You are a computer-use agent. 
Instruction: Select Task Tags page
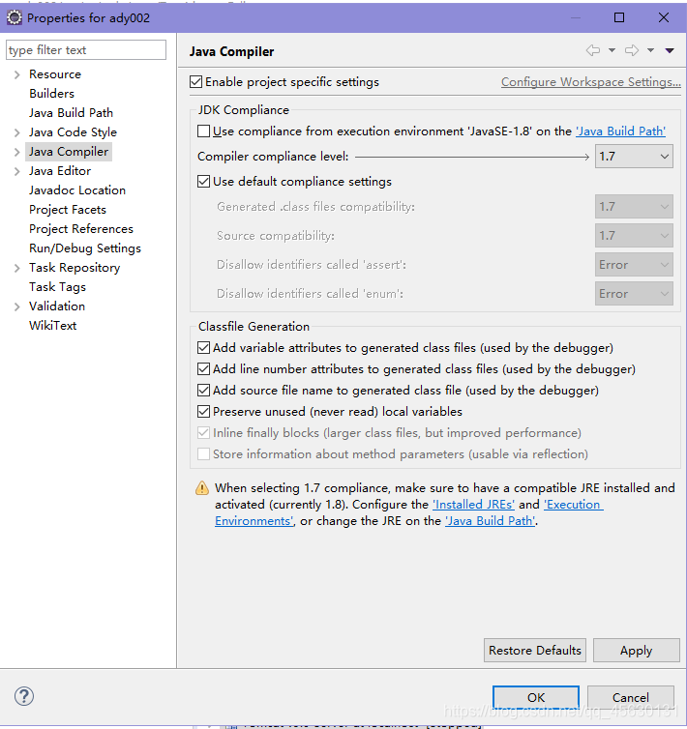pyautogui.click(x=57, y=287)
